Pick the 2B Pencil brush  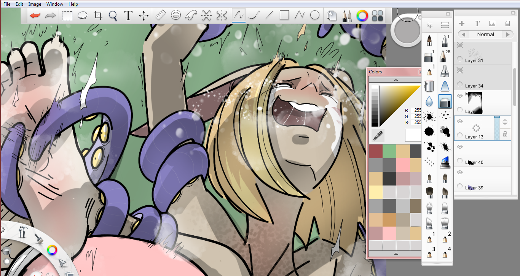click(x=444, y=56)
